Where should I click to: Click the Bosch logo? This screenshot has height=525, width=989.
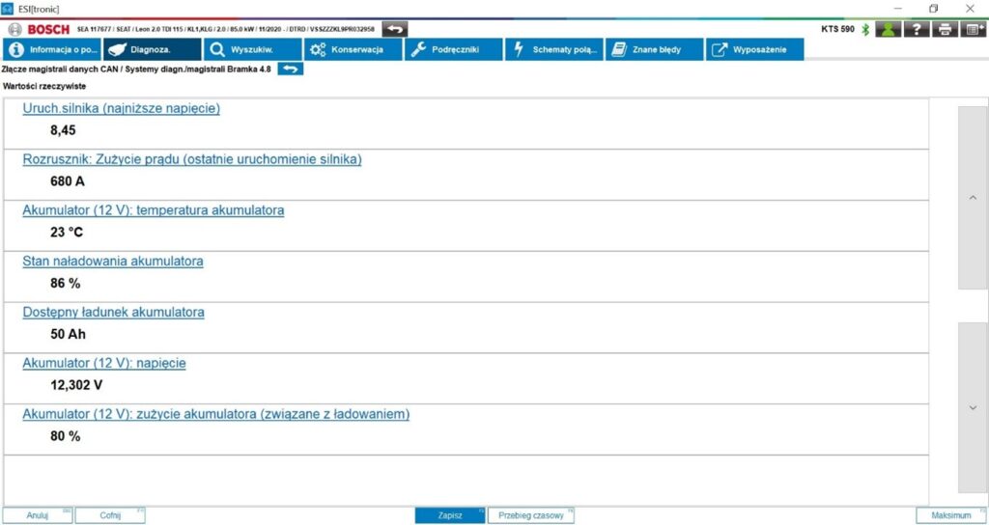40,29
